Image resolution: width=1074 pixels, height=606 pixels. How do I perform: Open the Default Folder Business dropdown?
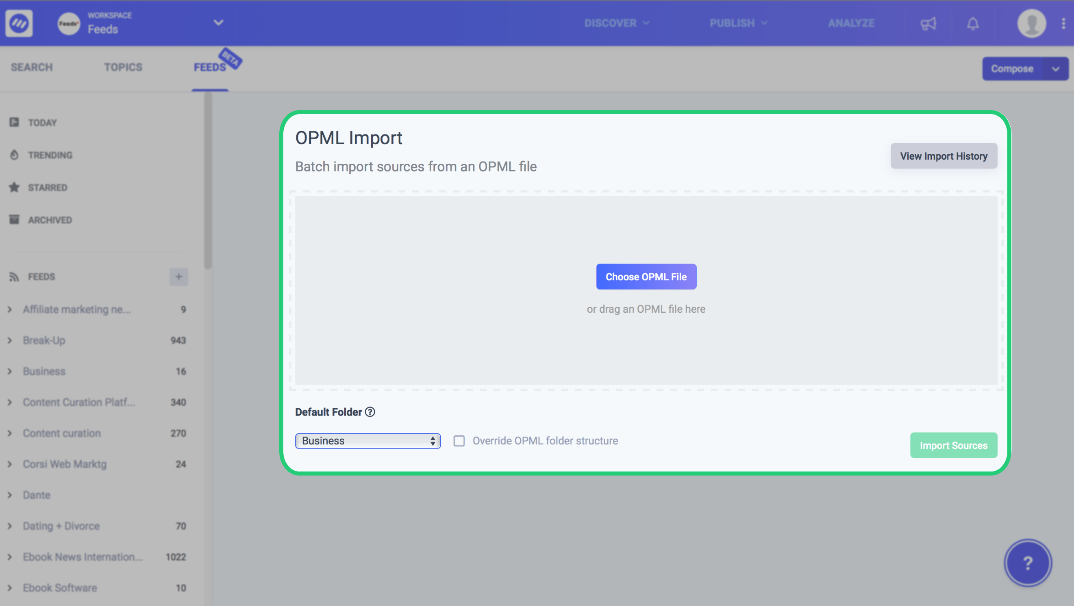tap(367, 440)
